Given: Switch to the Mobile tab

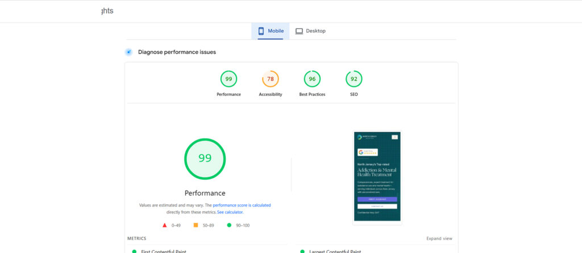Looking at the screenshot, I should pyautogui.click(x=271, y=31).
